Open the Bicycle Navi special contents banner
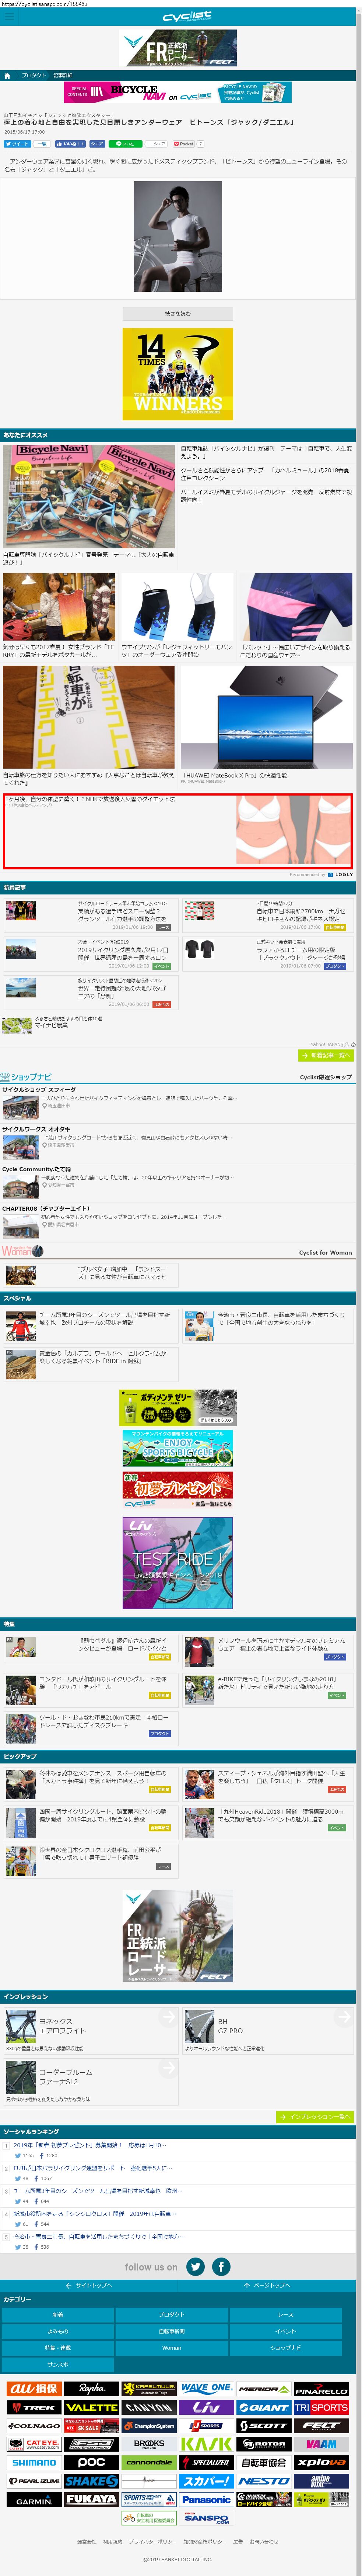The width and height of the screenshot is (362, 2576). click(178, 92)
